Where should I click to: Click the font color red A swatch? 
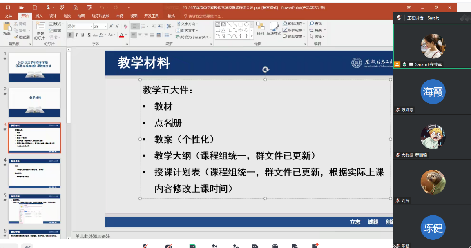click(x=121, y=35)
